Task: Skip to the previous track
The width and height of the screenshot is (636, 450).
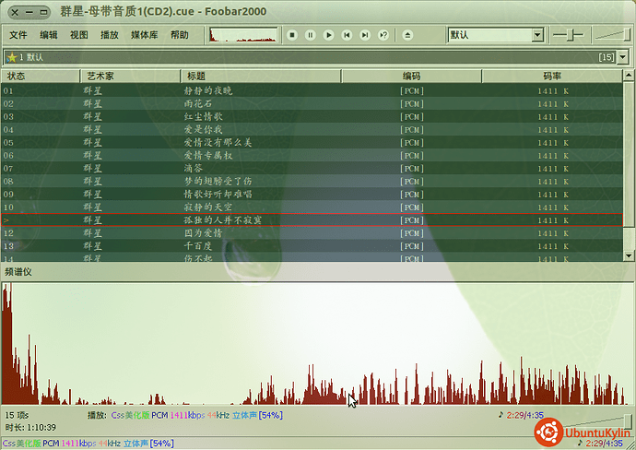Action: pos(347,35)
